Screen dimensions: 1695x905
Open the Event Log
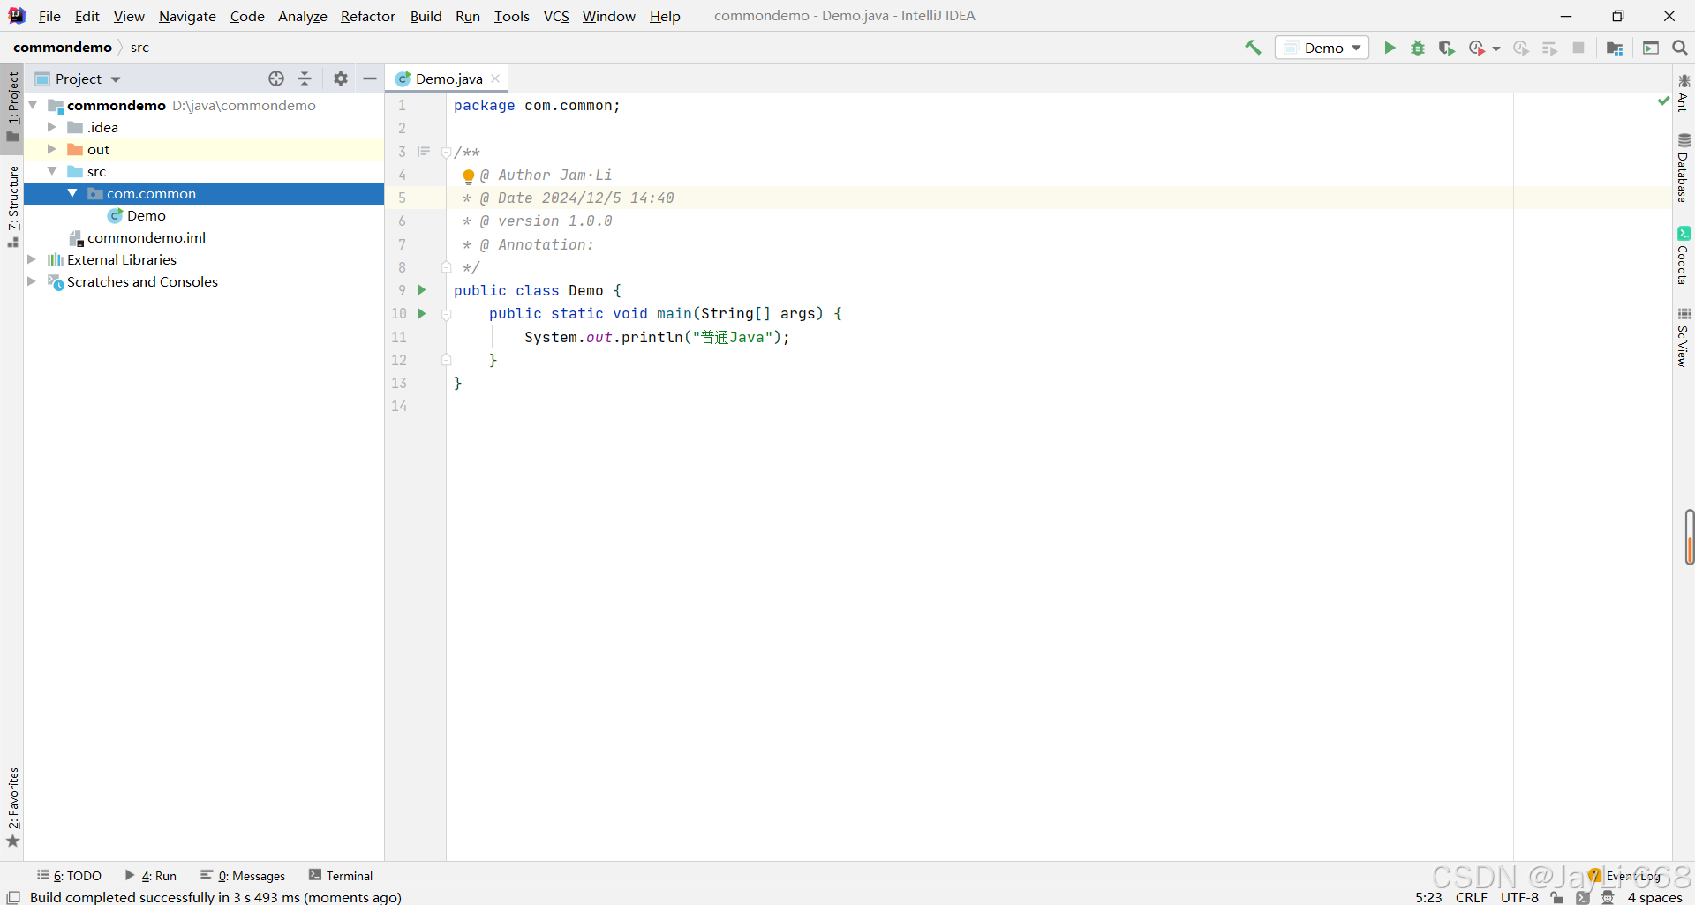click(1624, 876)
